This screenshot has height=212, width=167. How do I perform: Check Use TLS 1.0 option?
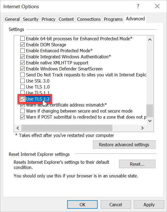22,87
